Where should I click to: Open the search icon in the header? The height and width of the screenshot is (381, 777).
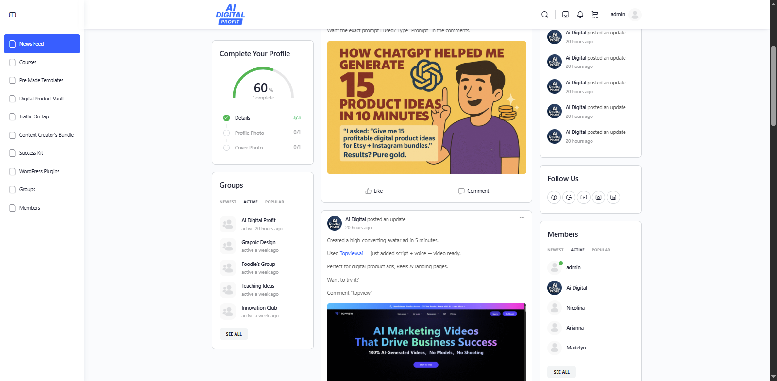click(545, 15)
